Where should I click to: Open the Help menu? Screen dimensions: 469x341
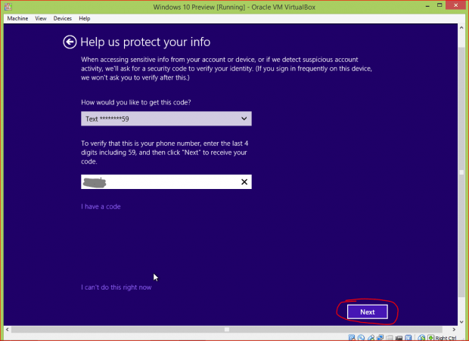point(85,19)
